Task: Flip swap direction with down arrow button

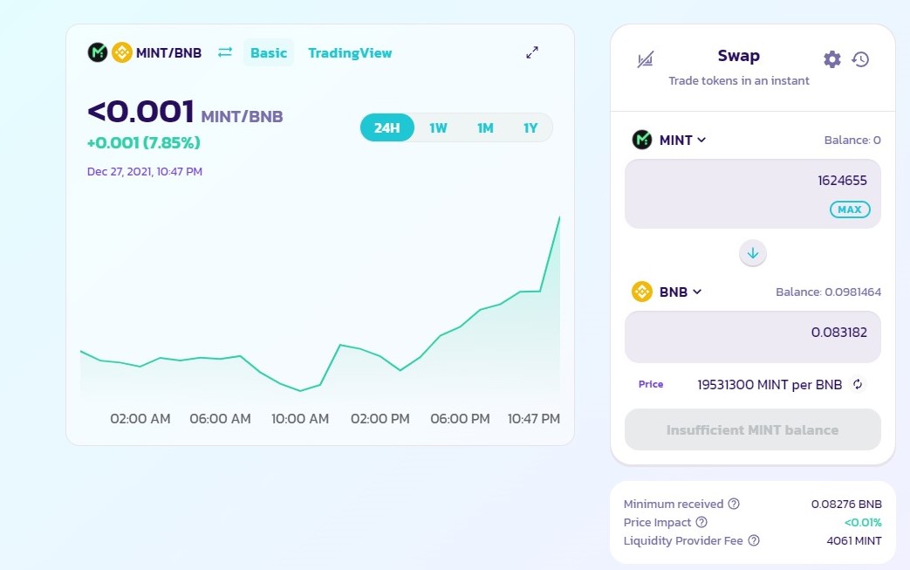Action: (753, 254)
